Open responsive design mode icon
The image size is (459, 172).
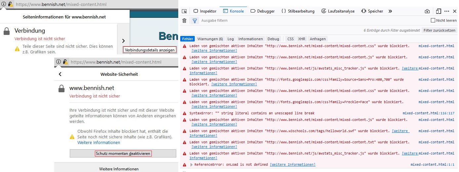pyautogui.click(x=438, y=11)
